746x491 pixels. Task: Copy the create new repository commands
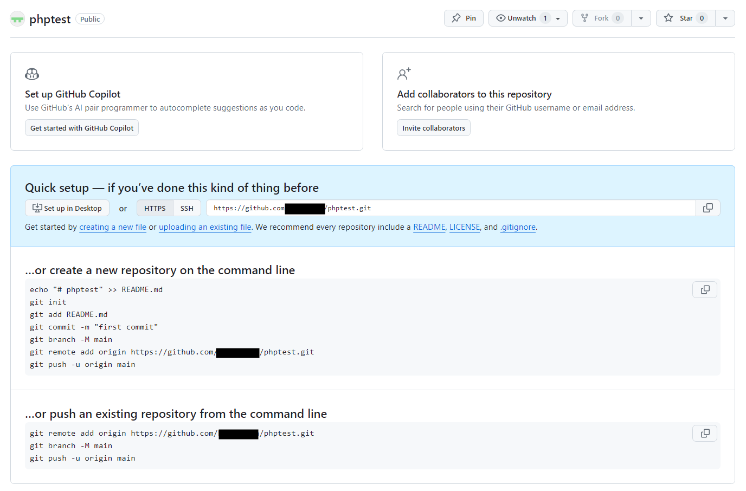point(705,290)
